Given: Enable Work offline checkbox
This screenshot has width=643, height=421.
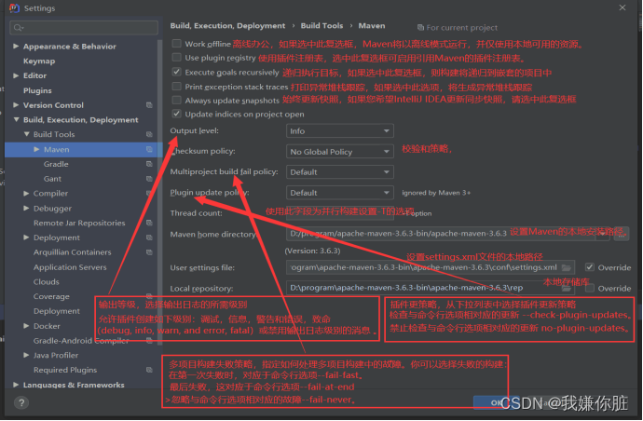Looking at the screenshot, I should pos(177,43).
